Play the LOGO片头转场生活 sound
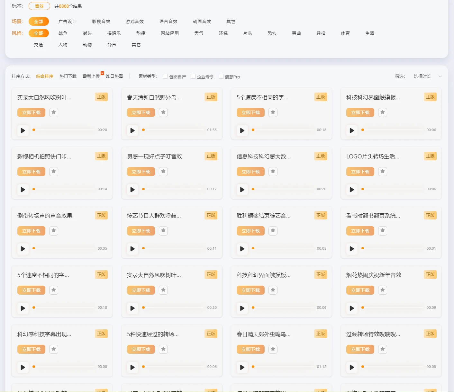Viewport: 454px width, 392px height. pos(352,190)
